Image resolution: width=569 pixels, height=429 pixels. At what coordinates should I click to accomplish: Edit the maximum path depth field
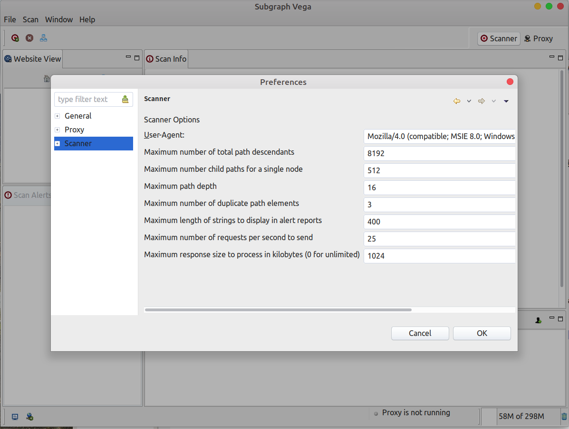pyautogui.click(x=439, y=187)
